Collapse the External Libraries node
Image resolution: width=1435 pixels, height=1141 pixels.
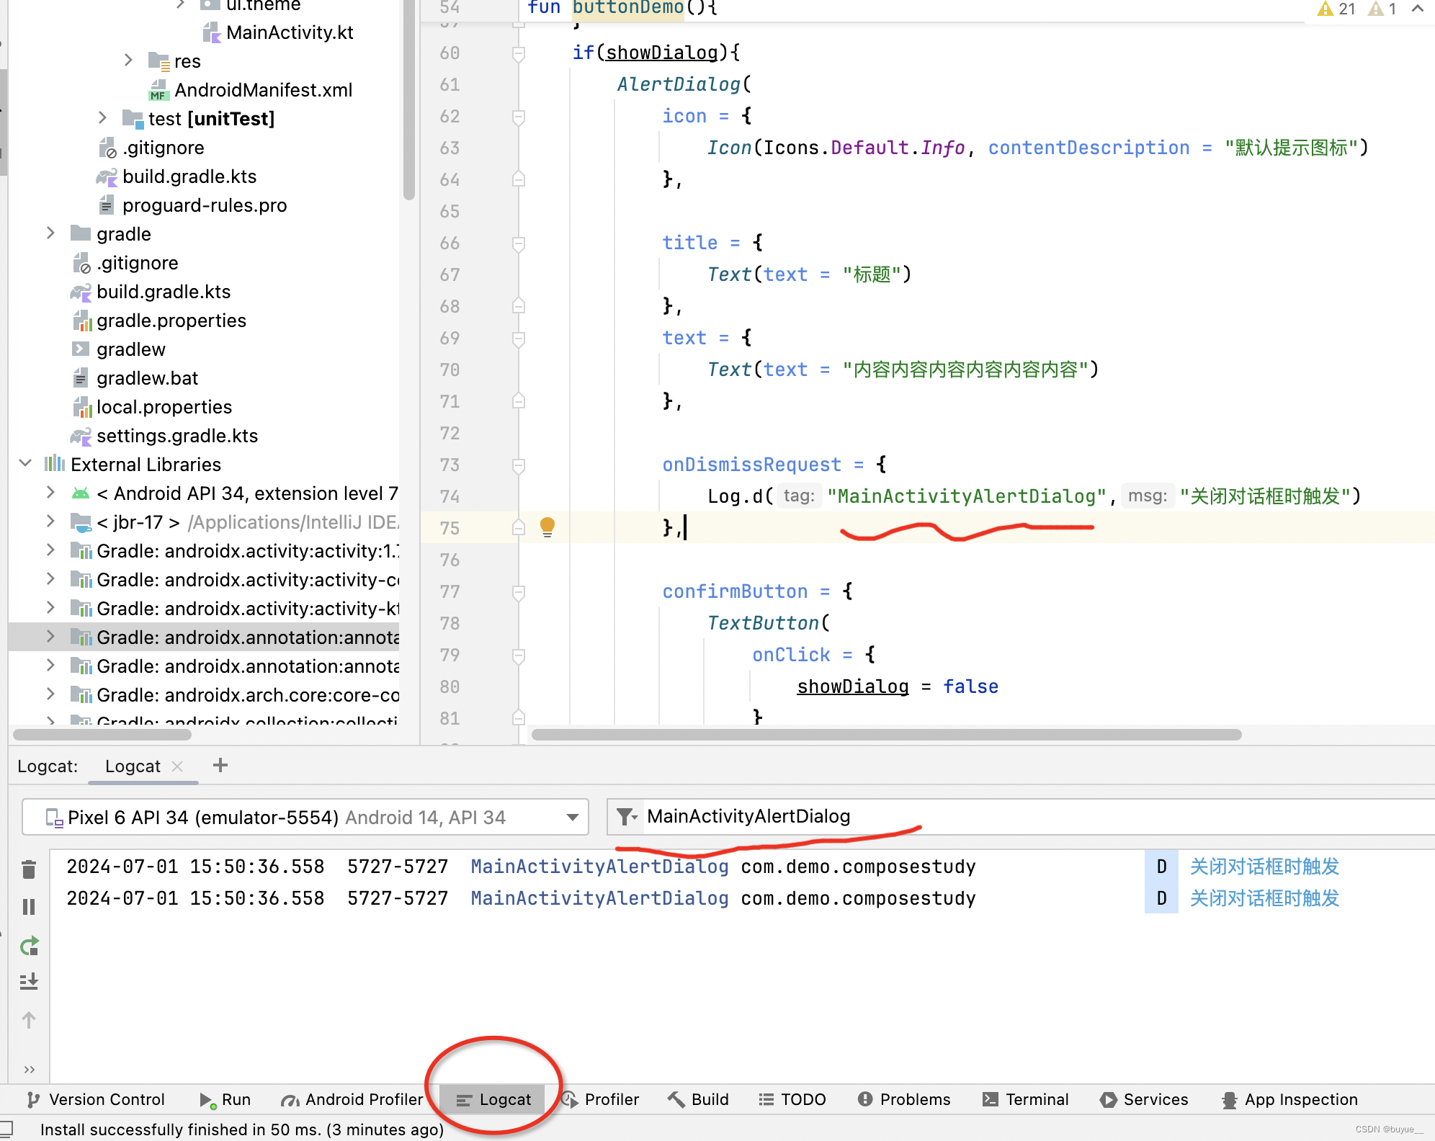point(25,464)
